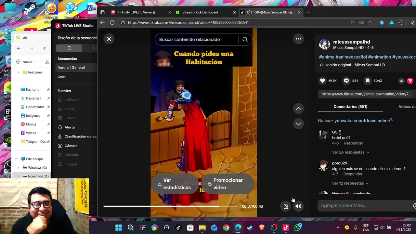
Task: Expand the Imágenes folder in File Explorer tree
Action: point(18,72)
